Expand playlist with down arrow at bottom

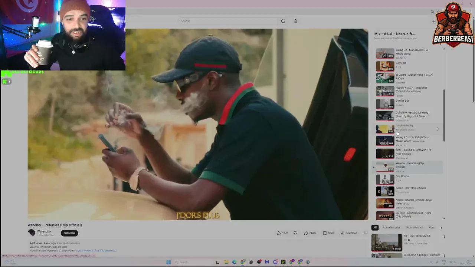tap(444, 219)
